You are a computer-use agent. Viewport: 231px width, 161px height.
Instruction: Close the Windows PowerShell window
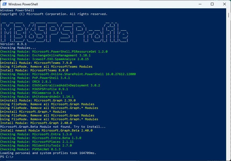click(225, 4)
